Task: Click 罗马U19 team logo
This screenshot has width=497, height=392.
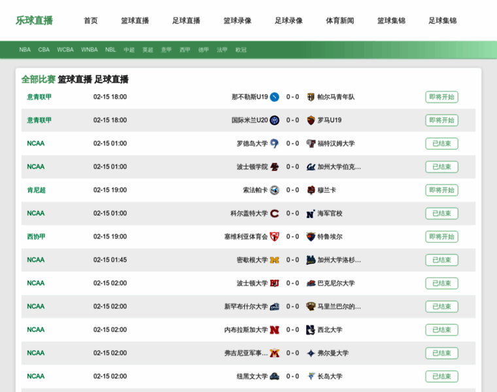Action: 311,120
